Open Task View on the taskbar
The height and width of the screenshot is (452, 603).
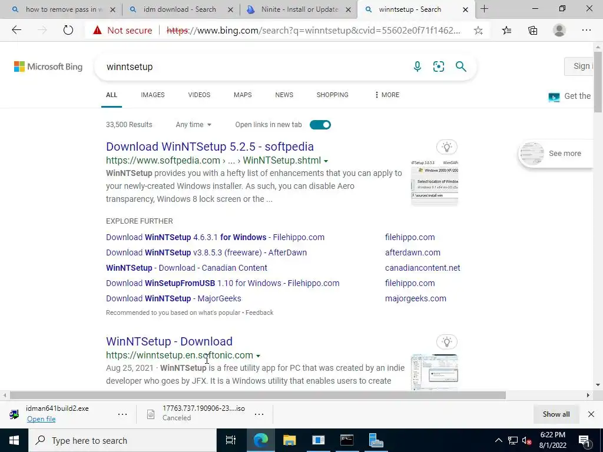point(230,440)
